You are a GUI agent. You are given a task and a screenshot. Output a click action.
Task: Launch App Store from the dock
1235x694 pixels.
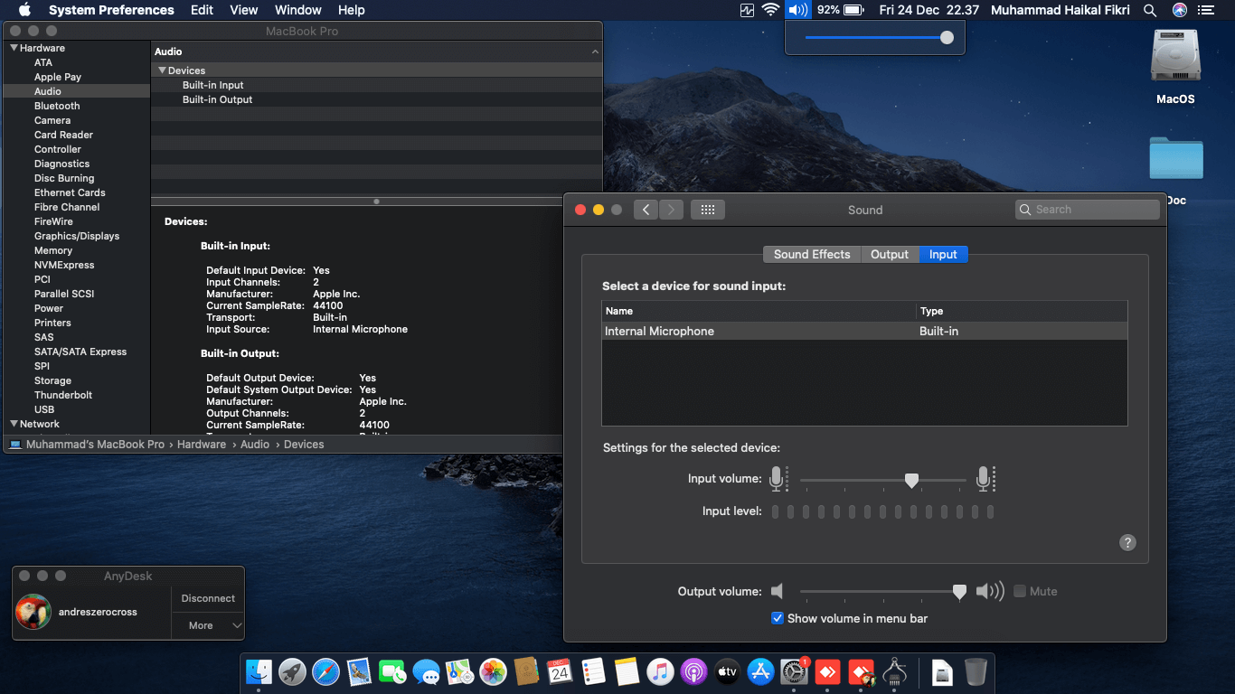click(760, 671)
